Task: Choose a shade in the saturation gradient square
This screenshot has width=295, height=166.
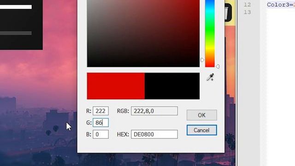Action: 143,33
